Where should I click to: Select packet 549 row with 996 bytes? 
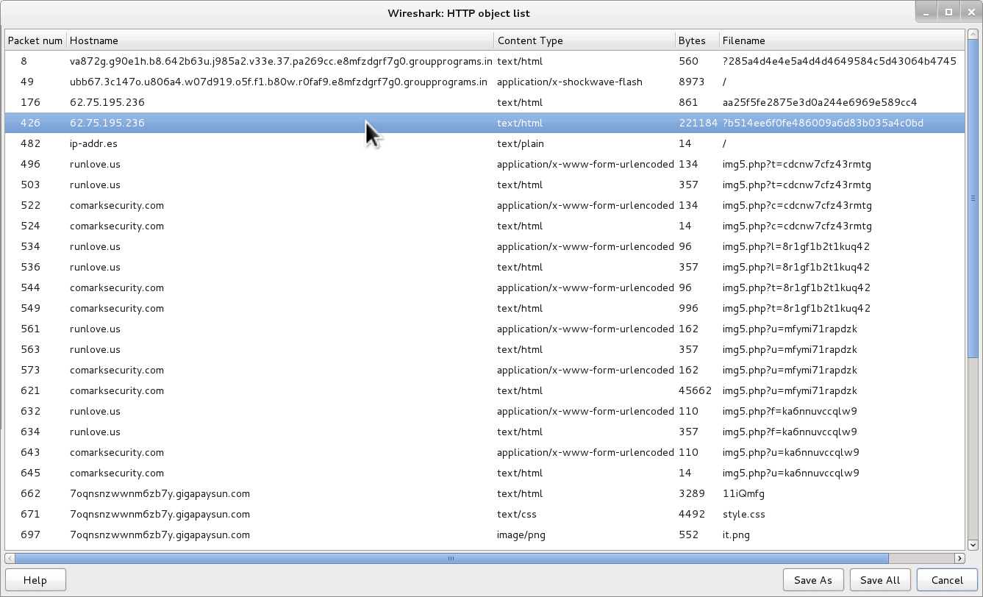click(485, 308)
